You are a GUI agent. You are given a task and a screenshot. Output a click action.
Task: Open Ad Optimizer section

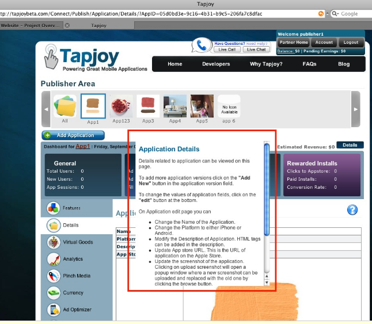[x=77, y=310]
